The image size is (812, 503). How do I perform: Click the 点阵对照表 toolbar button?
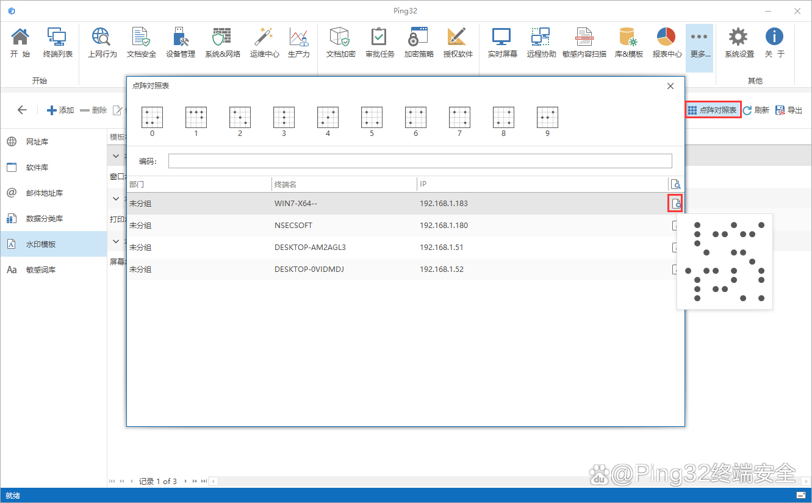pos(713,110)
